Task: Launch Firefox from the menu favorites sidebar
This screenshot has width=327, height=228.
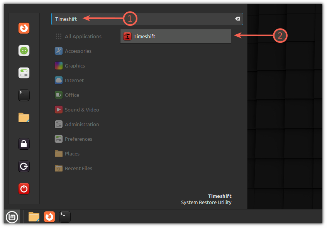Action: [x=24, y=28]
